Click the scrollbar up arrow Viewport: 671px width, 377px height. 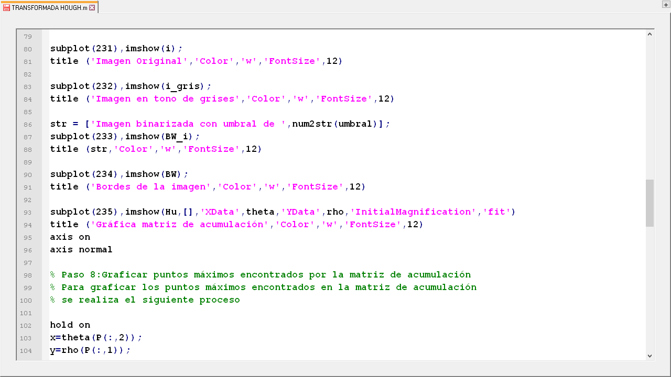pyautogui.click(x=650, y=35)
